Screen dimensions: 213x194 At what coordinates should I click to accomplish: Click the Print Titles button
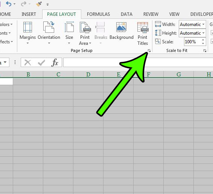point(143,33)
